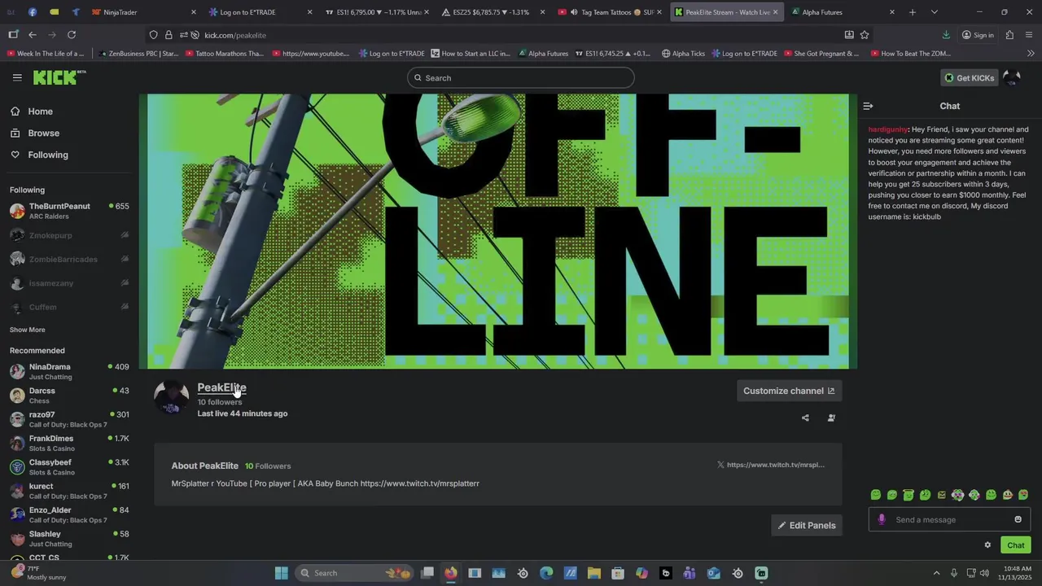
Task: Open Zmokepurp offline channel
Action: tap(69, 235)
